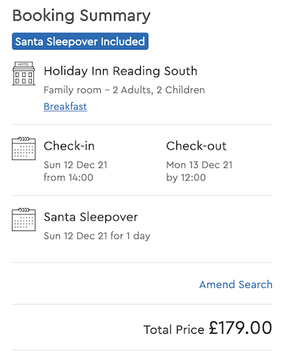Click the Amend Search link
The image size is (283, 356).
236,284
